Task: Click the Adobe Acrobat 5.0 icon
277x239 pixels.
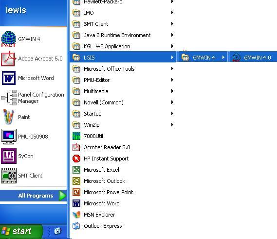Action: coord(8,59)
